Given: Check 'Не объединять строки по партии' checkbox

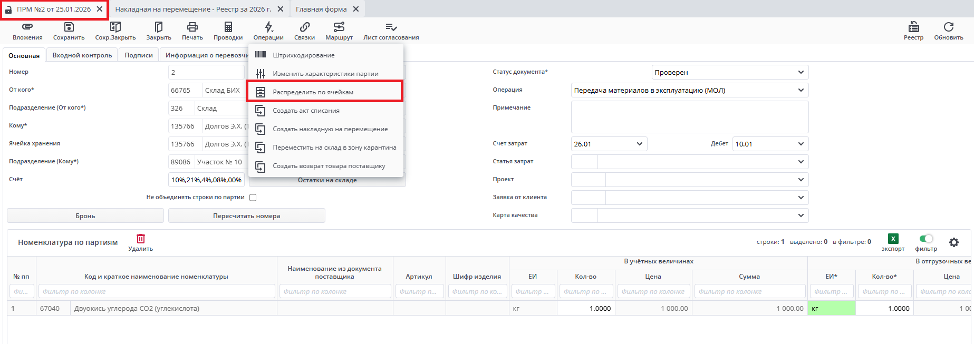Looking at the screenshot, I should pyautogui.click(x=253, y=198).
